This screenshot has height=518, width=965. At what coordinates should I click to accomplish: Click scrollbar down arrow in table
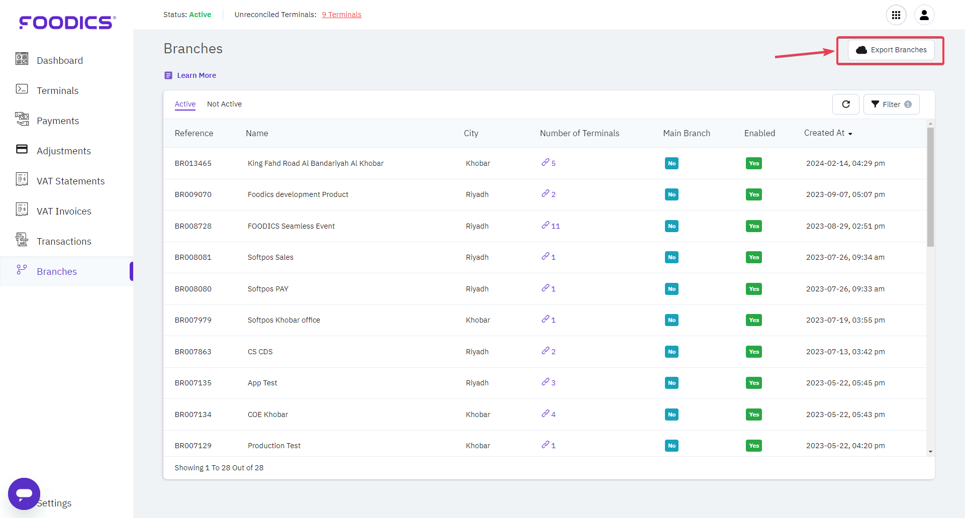[x=930, y=452]
